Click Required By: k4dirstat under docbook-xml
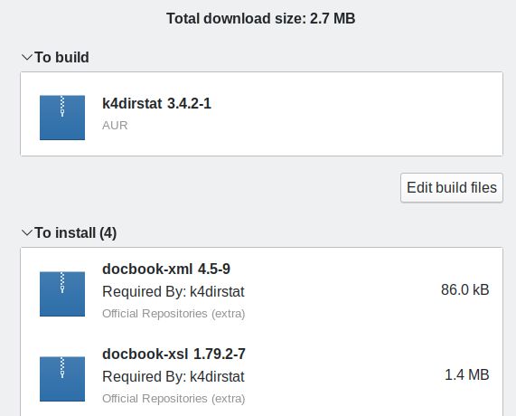Image resolution: width=516 pixels, height=416 pixels. (x=174, y=291)
